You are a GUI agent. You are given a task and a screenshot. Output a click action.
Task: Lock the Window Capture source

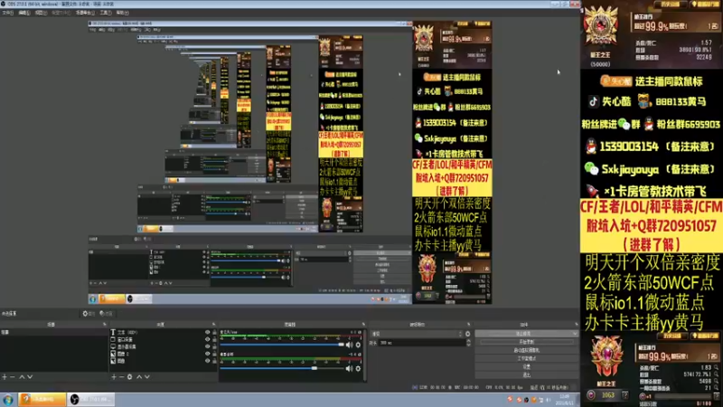[214, 340]
